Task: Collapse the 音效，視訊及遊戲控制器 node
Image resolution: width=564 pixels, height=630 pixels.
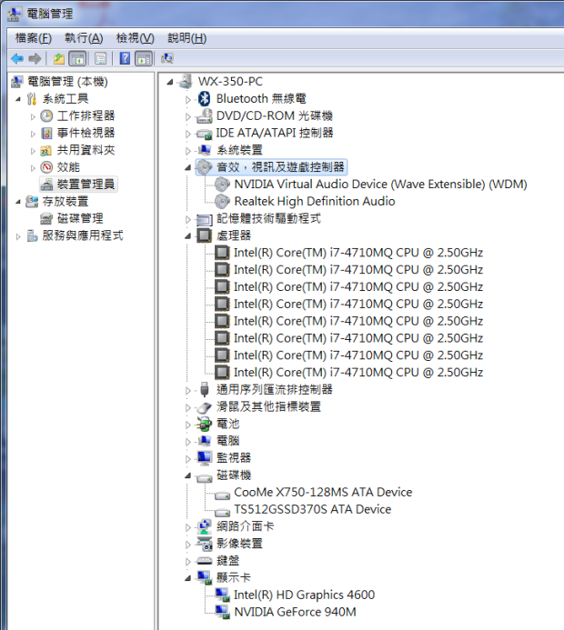Action: coord(187,167)
